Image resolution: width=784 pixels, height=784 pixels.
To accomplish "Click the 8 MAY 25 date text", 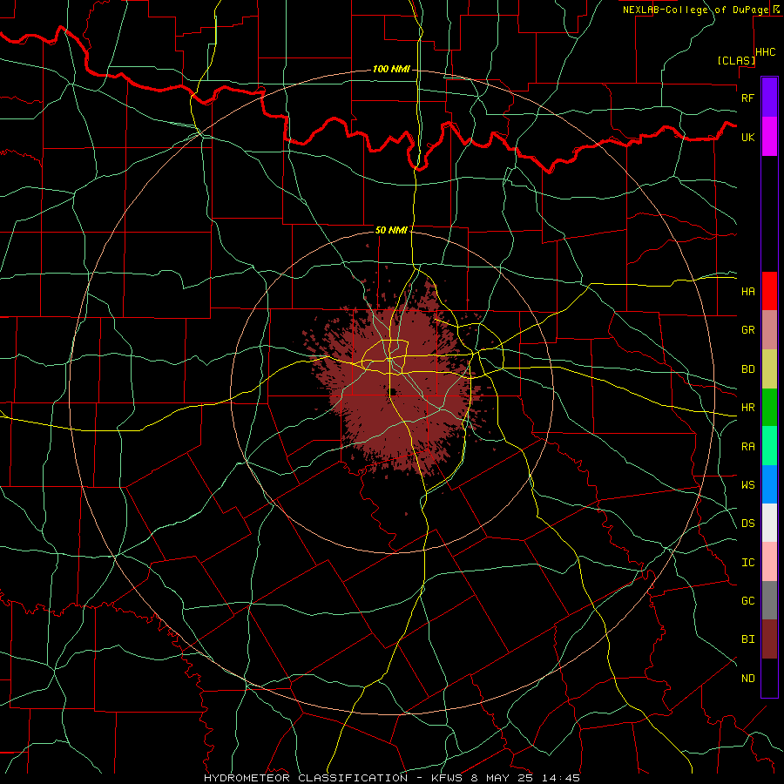I will coord(503,778).
